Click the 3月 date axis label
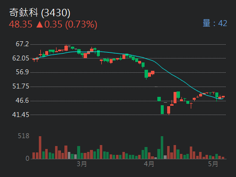 tap(82, 164)
